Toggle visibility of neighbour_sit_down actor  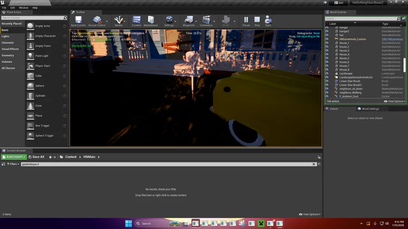point(327,89)
